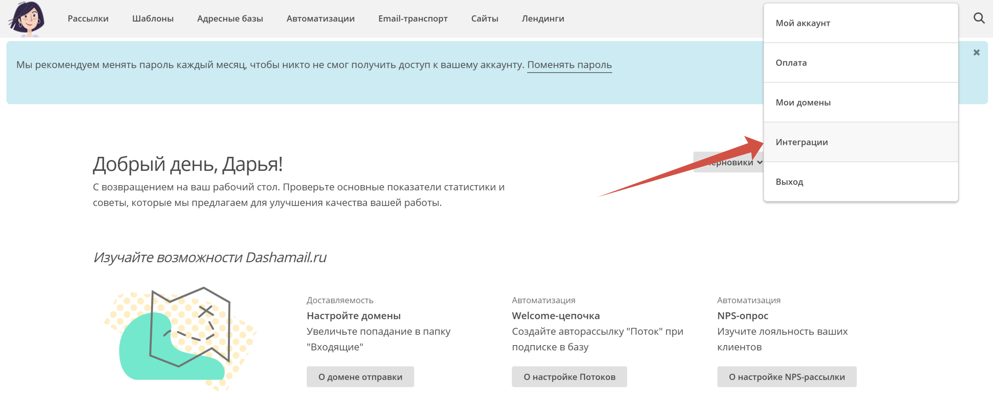Open Email-транспорт section
Image resolution: width=993 pixels, height=415 pixels.
coord(412,19)
